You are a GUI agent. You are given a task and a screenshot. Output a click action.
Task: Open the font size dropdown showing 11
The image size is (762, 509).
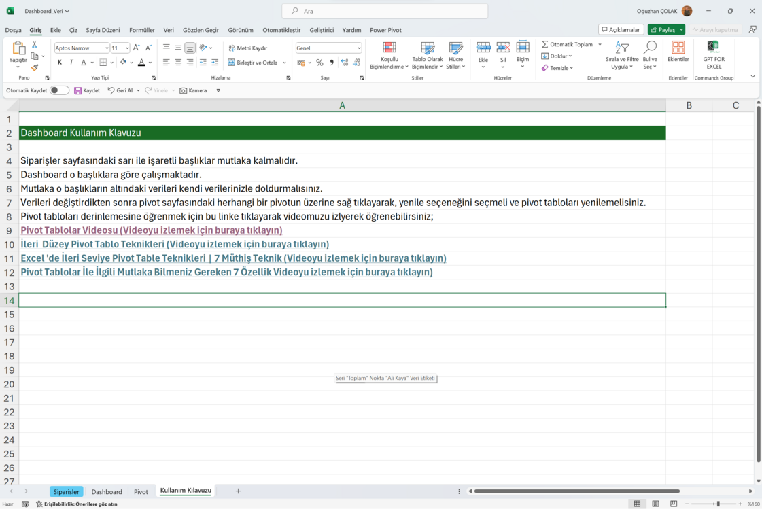tap(127, 48)
